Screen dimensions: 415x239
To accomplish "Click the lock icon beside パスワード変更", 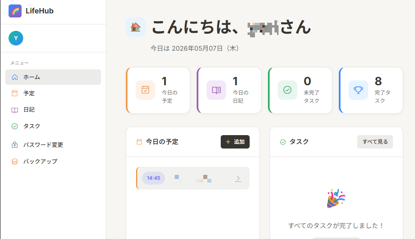I will click(x=15, y=145).
